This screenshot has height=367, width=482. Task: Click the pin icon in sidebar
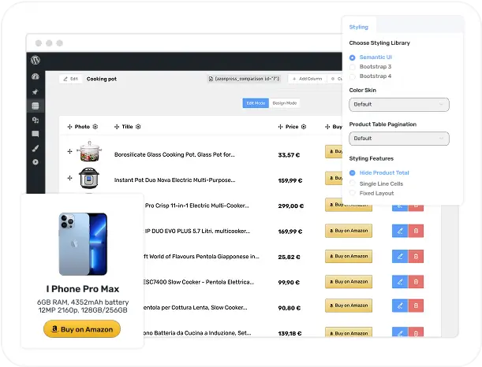[35, 91]
